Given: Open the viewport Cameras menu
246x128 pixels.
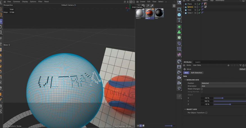Looking at the screenshot, I should pyautogui.click(x=17, y=2).
